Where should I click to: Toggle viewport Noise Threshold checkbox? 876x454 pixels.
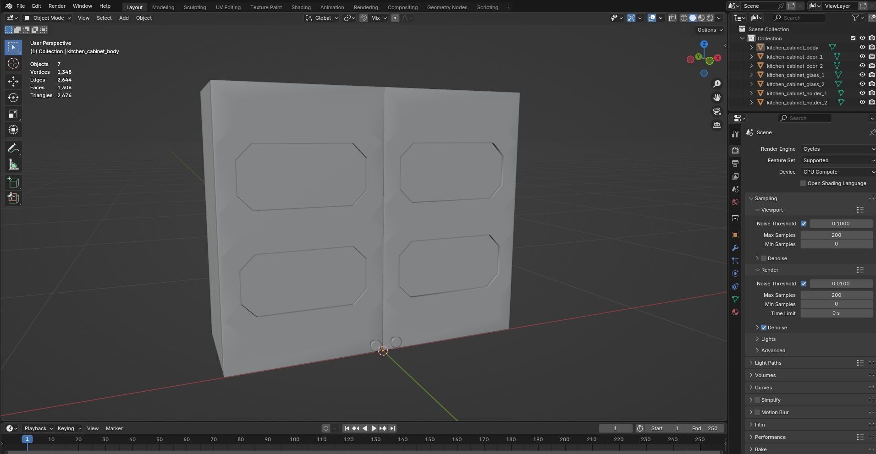[x=804, y=224]
